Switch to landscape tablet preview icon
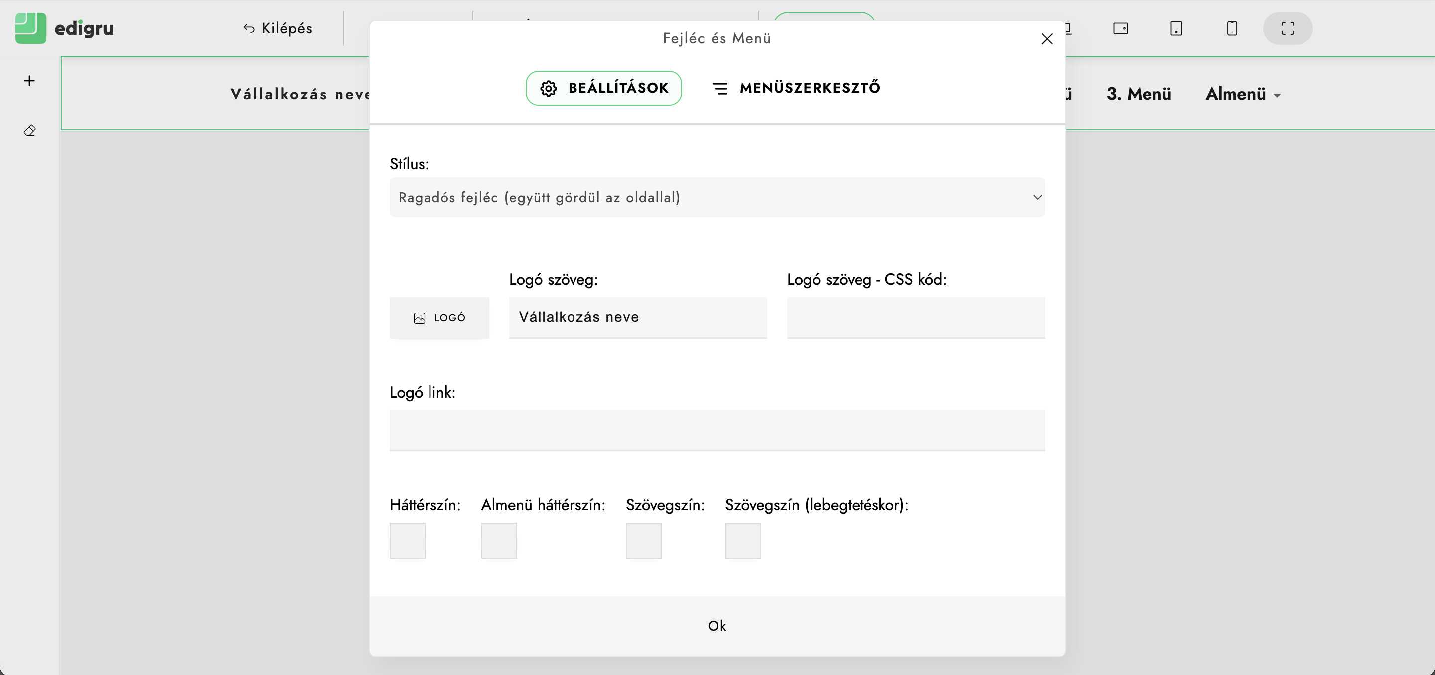This screenshot has height=675, width=1435. [x=1120, y=28]
